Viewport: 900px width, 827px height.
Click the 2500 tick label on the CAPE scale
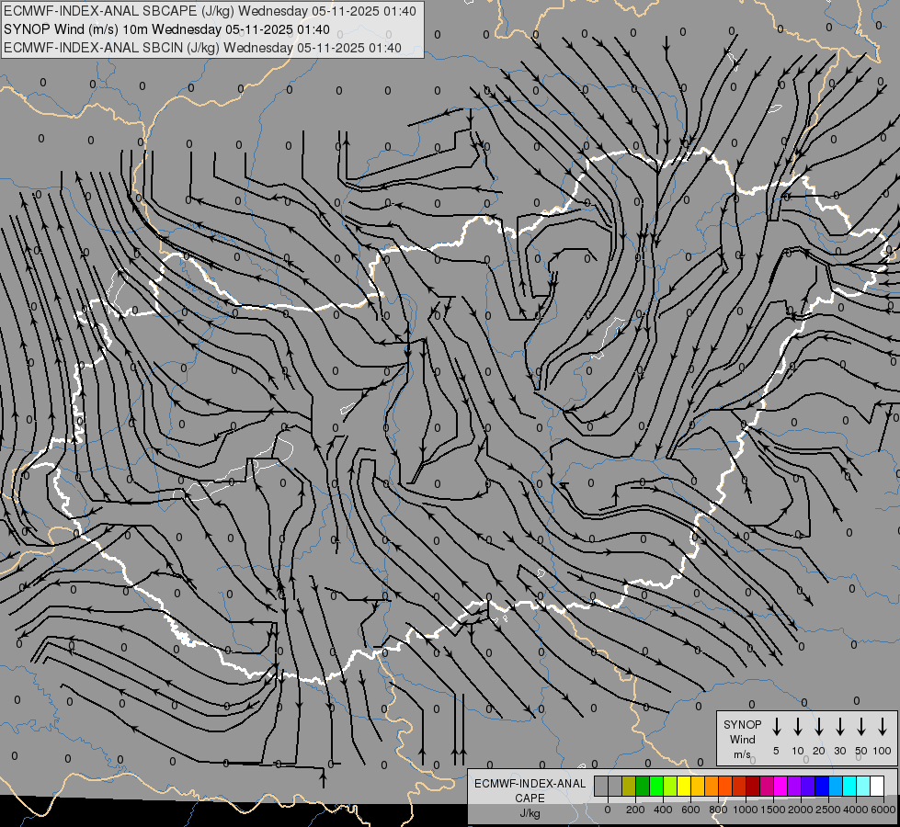pyautogui.click(x=828, y=810)
